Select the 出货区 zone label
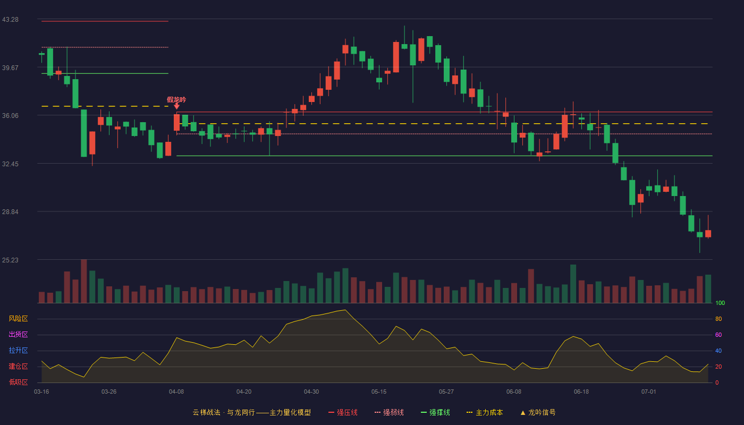 [18, 335]
